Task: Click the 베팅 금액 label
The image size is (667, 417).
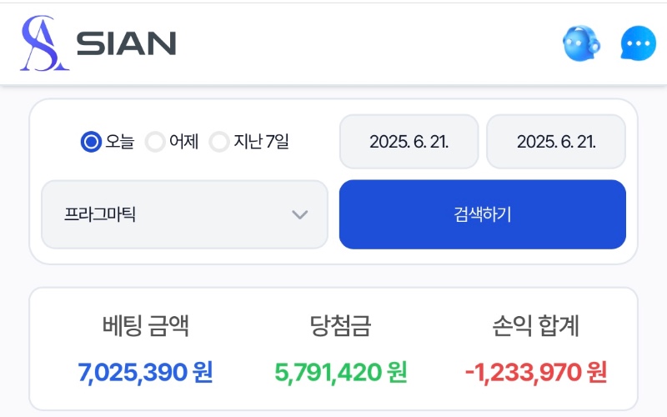Action: point(145,326)
